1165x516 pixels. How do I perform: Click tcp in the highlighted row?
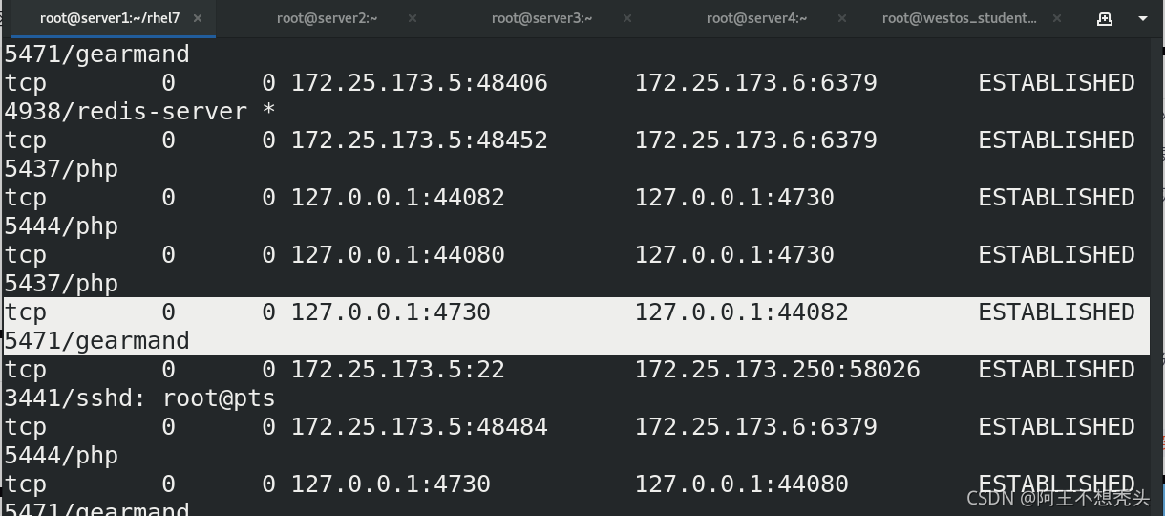click(x=26, y=312)
